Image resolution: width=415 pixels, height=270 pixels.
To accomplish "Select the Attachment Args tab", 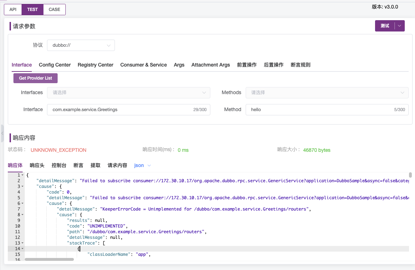I will point(211,65).
